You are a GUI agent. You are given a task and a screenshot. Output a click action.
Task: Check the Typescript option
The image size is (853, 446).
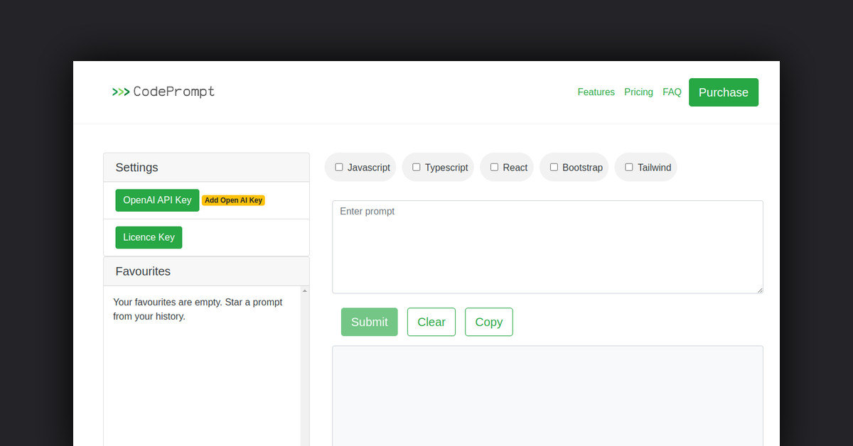pyautogui.click(x=417, y=167)
